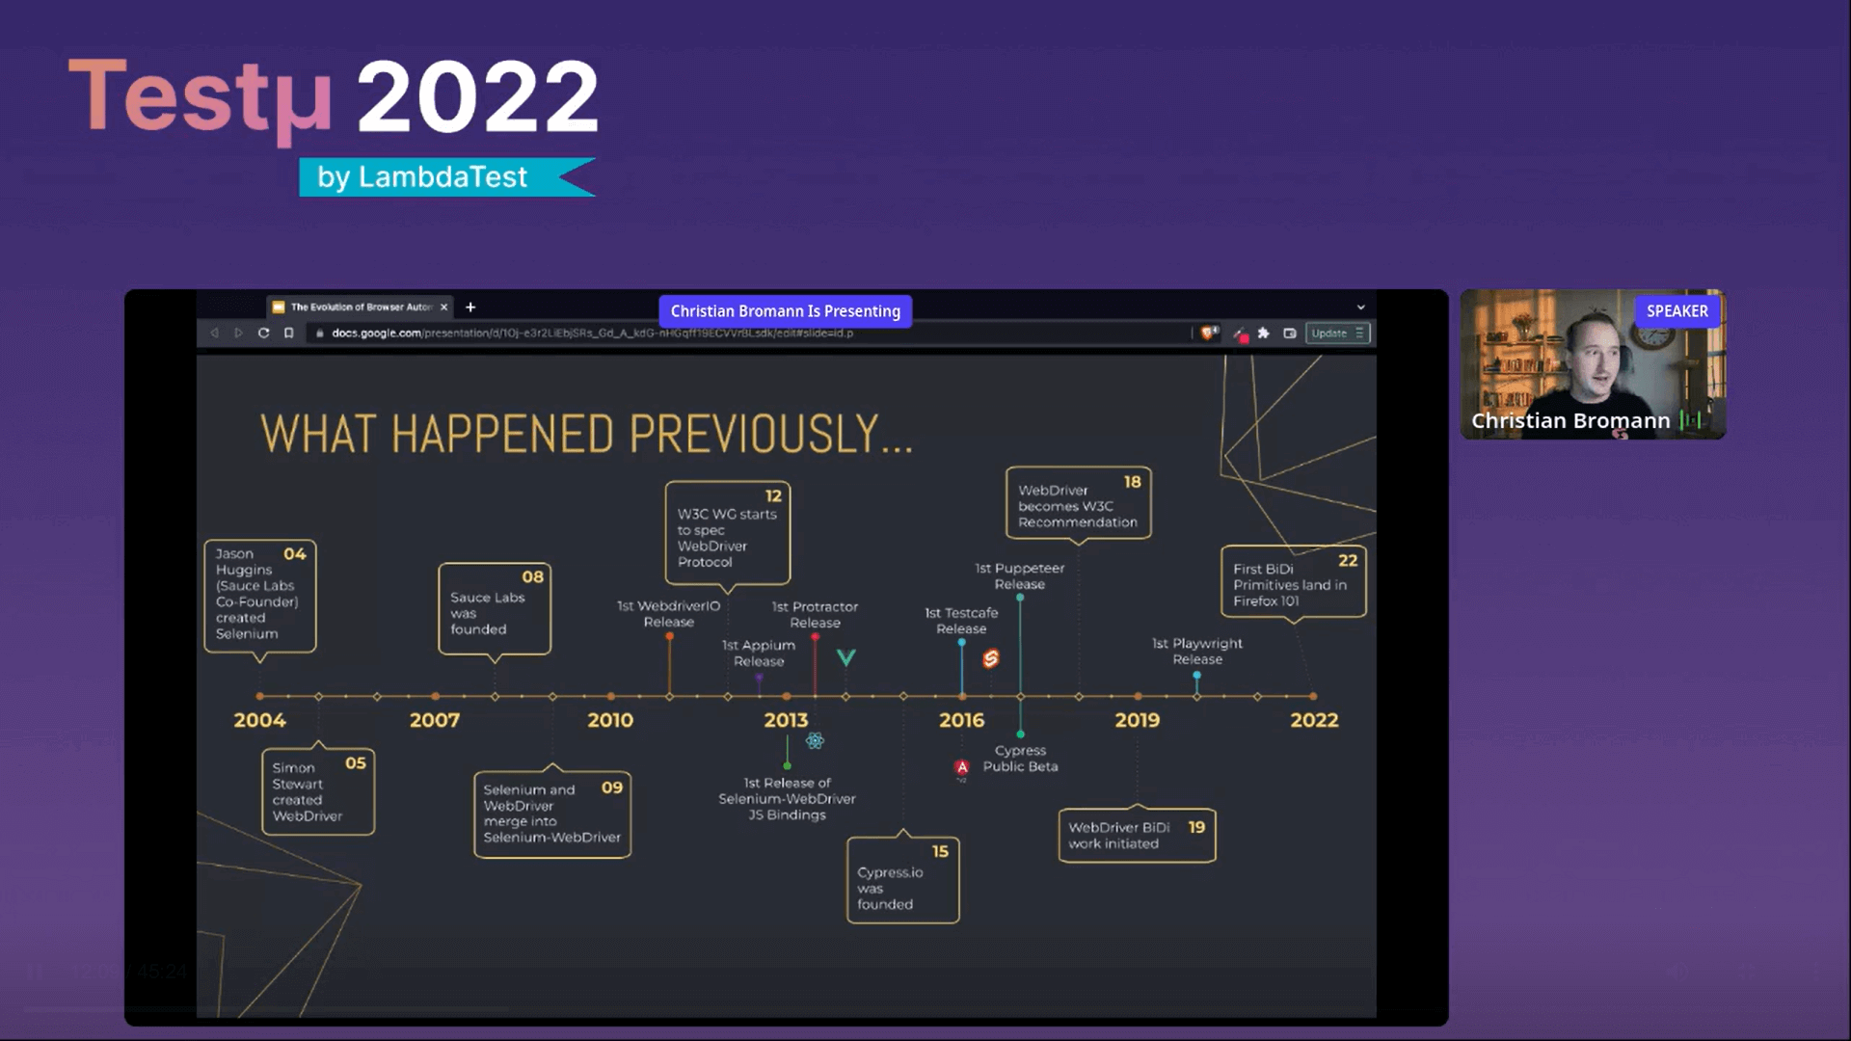Click the WHAT HAPPENED PREVIOUSLY heading
Image resolution: width=1851 pixels, height=1041 pixels.
tap(586, 434)
